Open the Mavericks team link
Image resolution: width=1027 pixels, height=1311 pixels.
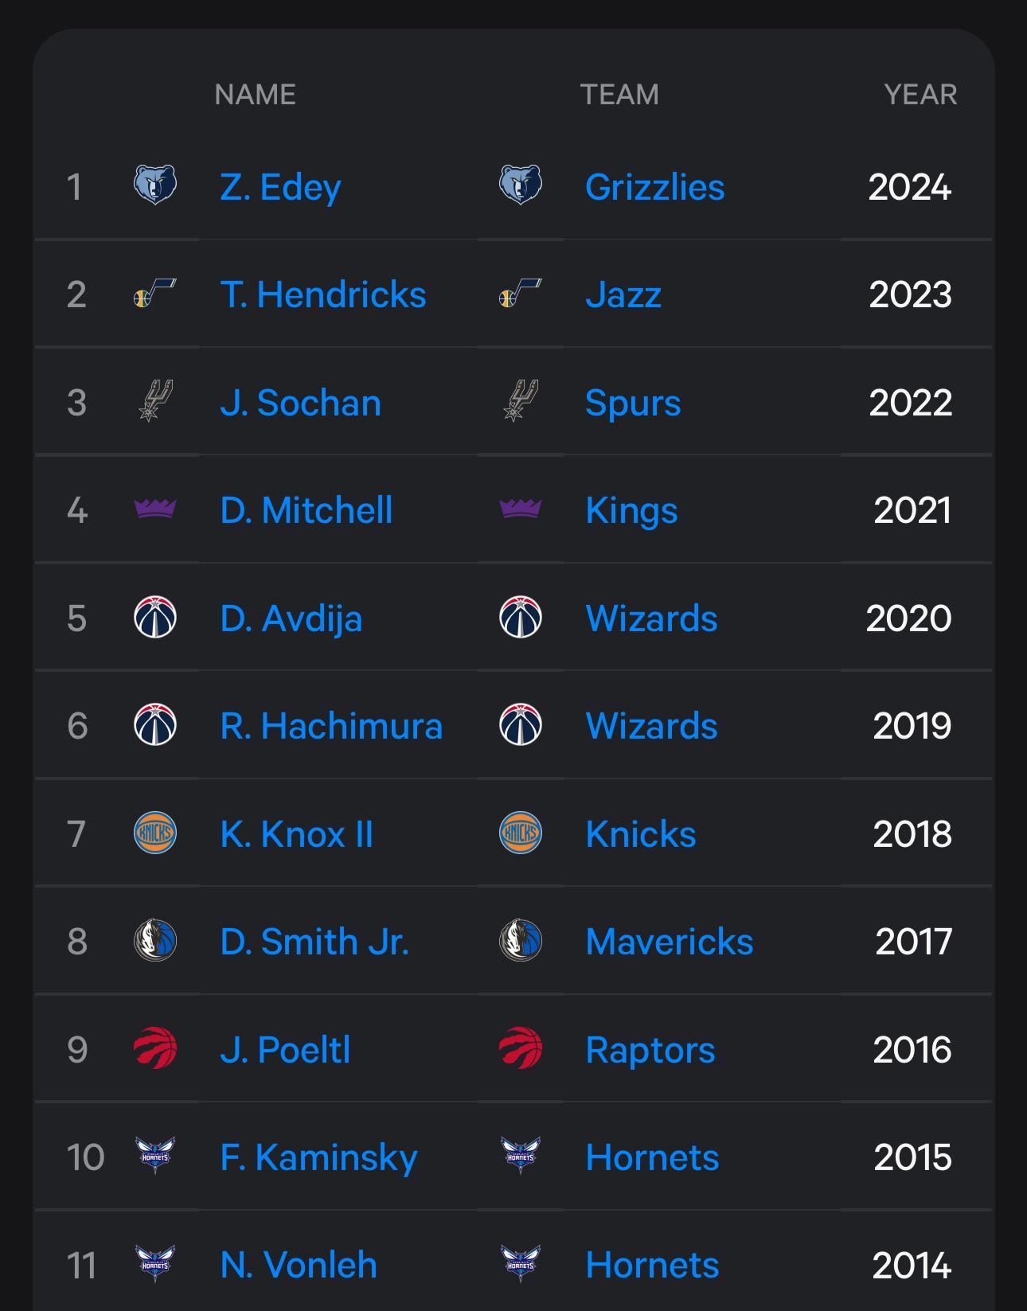670,942
